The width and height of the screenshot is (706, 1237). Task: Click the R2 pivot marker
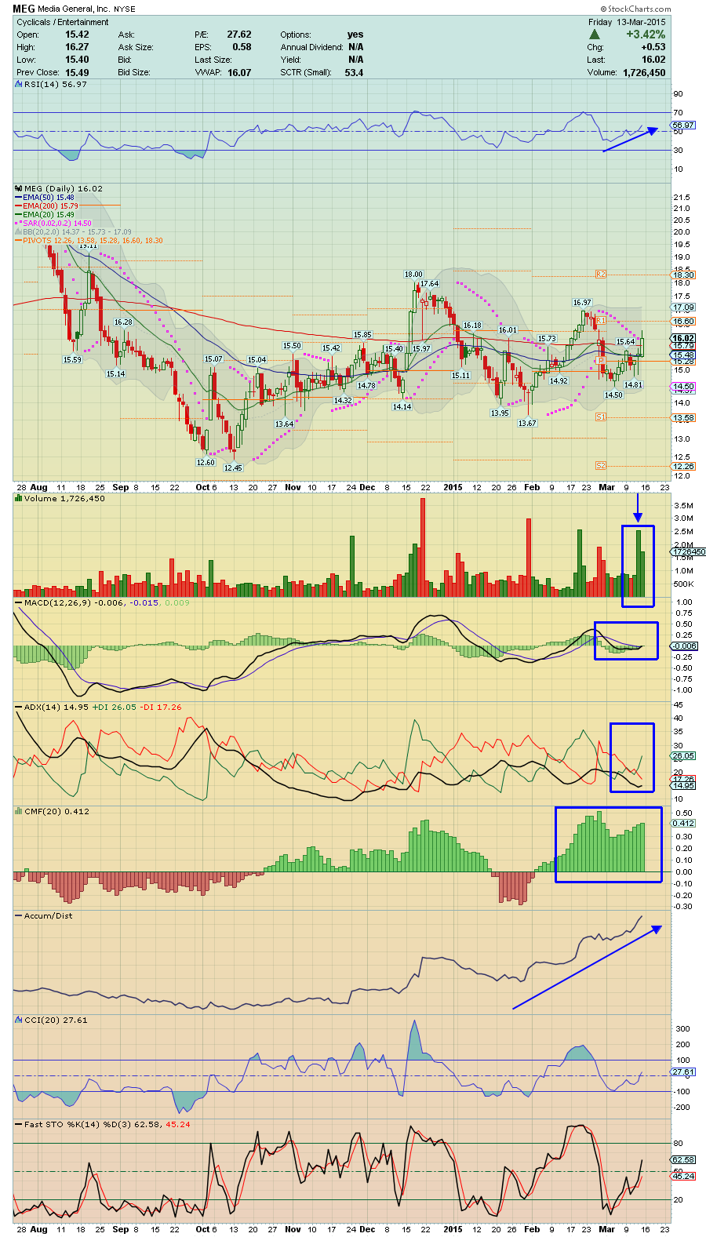point(601,275)
